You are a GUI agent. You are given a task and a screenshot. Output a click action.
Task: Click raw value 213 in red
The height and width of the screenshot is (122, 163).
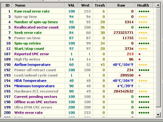[130, 54]
